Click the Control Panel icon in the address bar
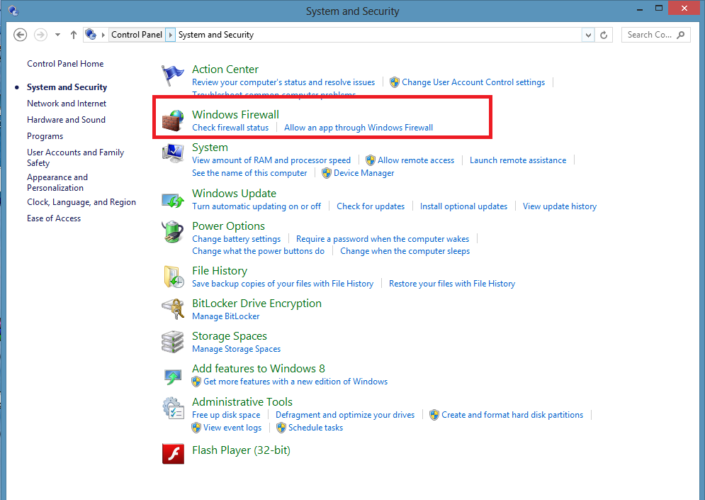This screenshot has width=705, height=500. (91, 34)
